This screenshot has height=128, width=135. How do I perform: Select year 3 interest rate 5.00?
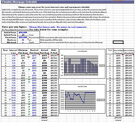pos(13,60)
